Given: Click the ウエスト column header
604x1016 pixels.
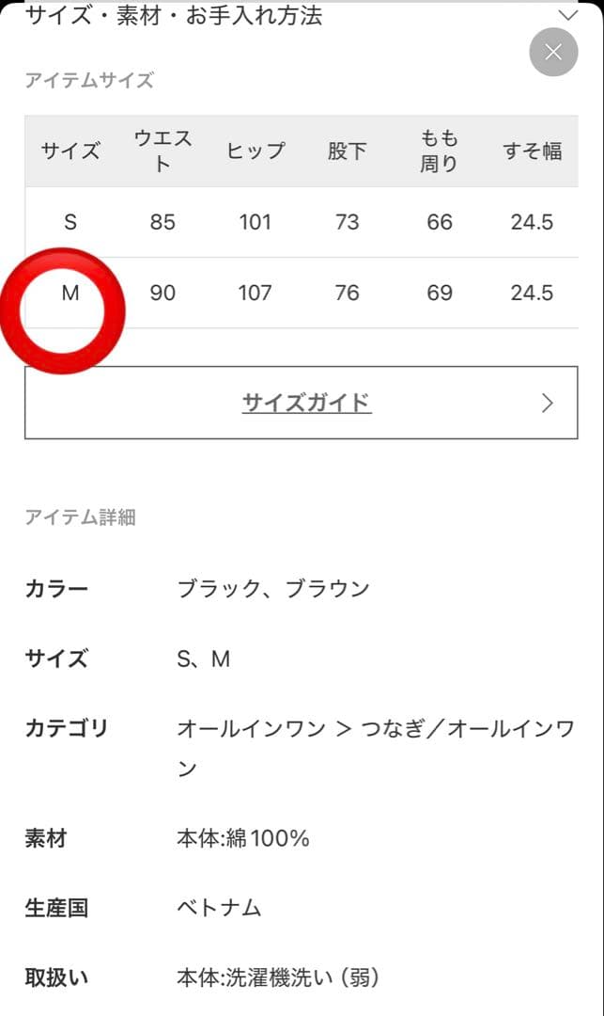Looking at the screenshot, I should pyautogui.click(x=163, y=151).
